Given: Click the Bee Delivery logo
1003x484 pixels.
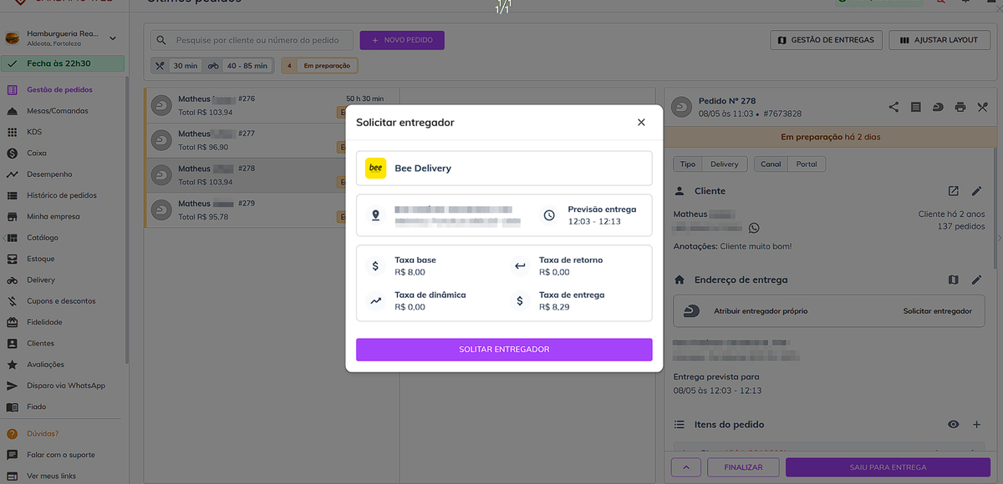Looking at the screenshot, I should [x=376, y=169].
